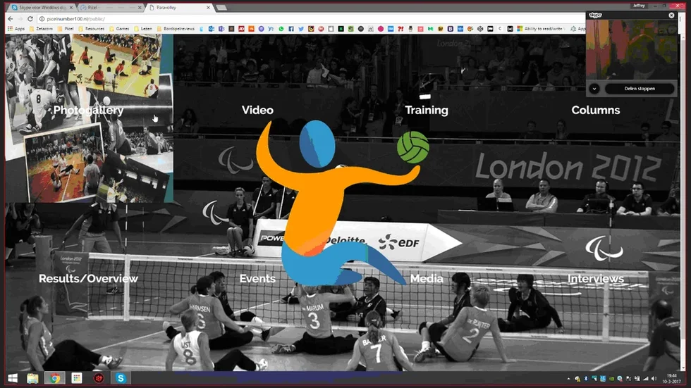Image resolution: width=691 pixels, height=388 pixels.
Task: Open the Windows Start menu
Action: [13, 378]
